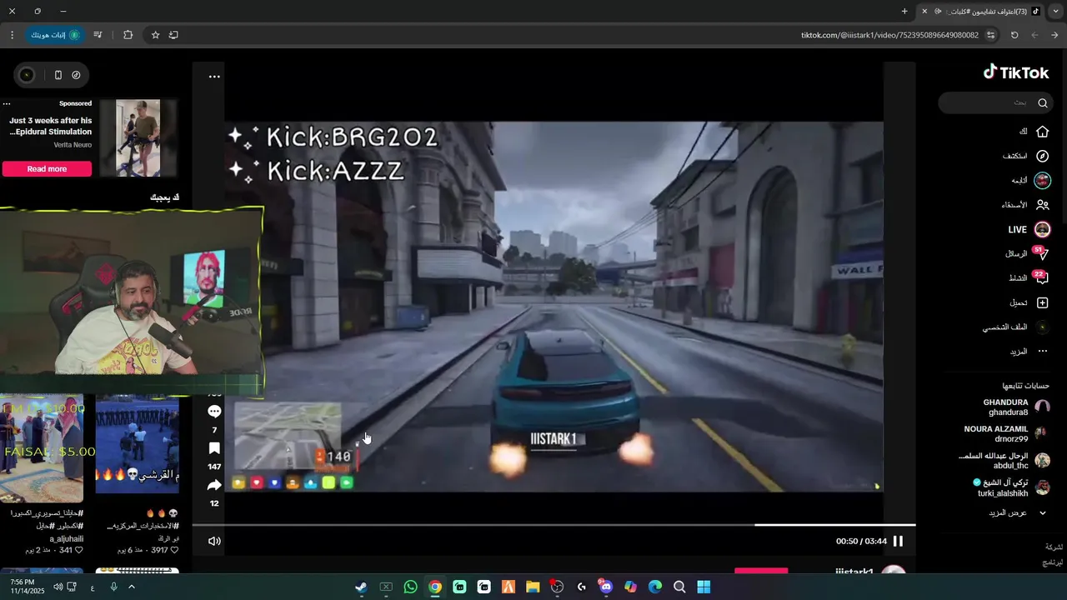Screen dimensions: 1067x600
Task: Open the a_aljuhaili author link
Action: click(67, 539)
